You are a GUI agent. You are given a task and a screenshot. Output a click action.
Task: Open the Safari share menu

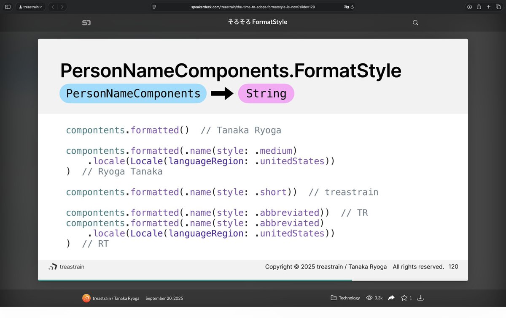coord(479,7)
